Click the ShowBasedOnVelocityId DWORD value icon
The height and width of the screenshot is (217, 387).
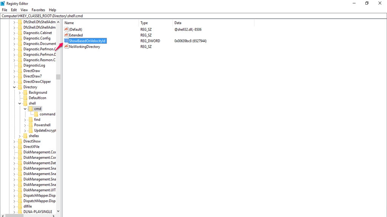[x=66, y=41]
